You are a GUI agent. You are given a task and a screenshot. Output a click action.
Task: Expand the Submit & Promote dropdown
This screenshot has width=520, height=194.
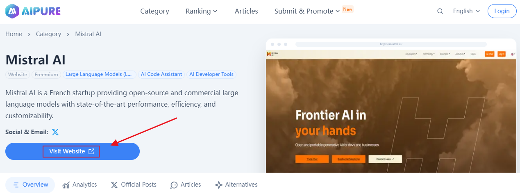coord(307,11)
